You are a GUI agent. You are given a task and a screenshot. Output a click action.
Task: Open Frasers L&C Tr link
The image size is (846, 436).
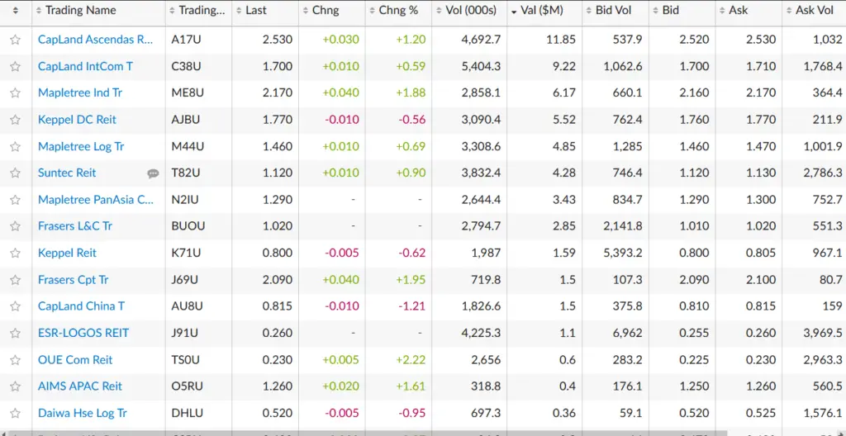click(75, 226)
